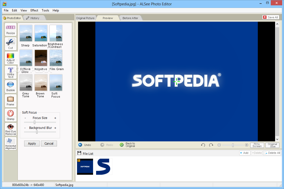Image resolution: width=284 pixels, height=189 pixels.
Task: Choose the Saturation effect thumbnail
Action: (41, 33)
